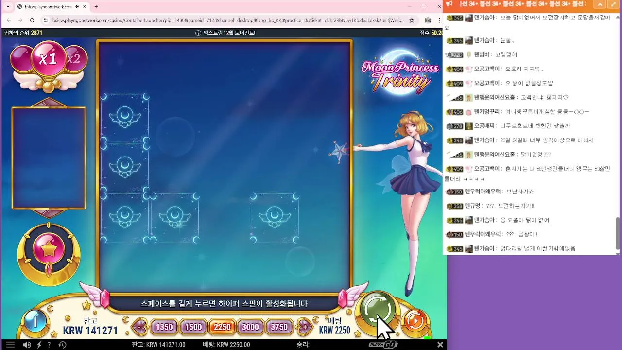Collapse chat with the up arrow

(601, 4)
